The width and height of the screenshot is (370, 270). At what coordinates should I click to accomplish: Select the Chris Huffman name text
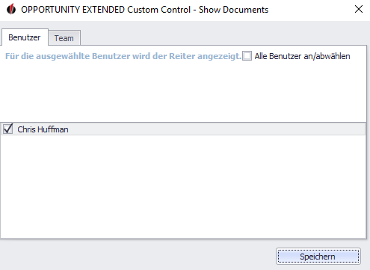click(43, 129)
